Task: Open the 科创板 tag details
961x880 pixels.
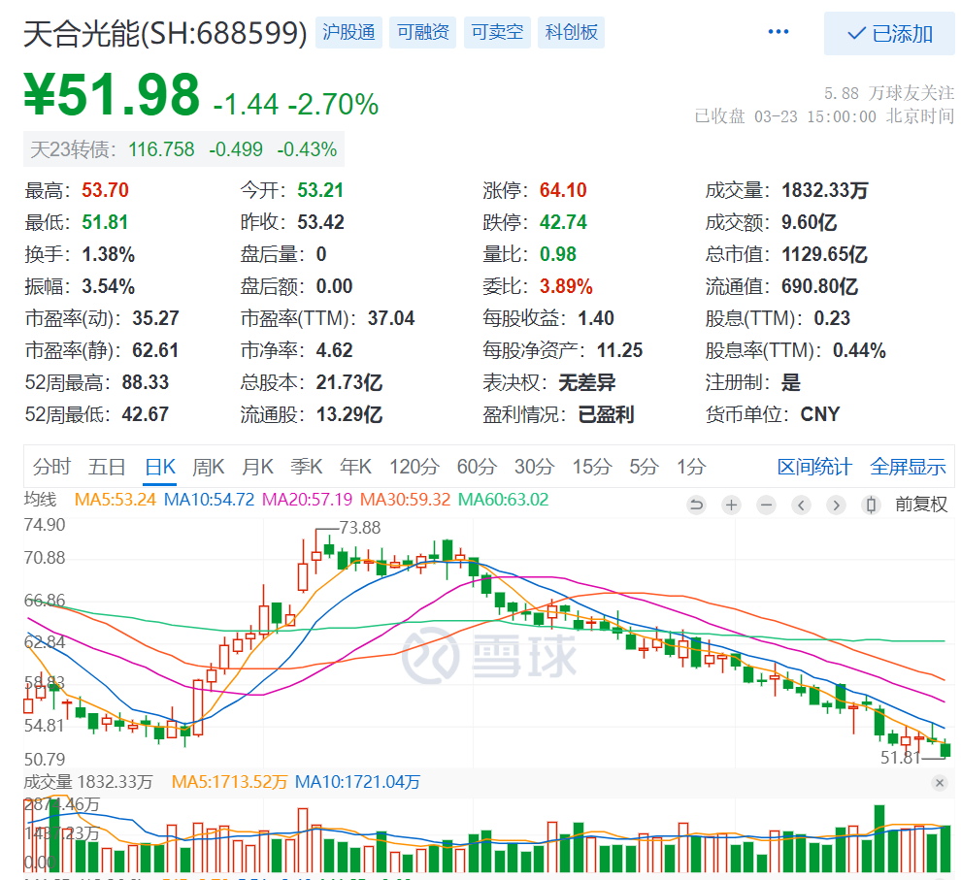Action: pyautogui.click(x=571, y=32)
